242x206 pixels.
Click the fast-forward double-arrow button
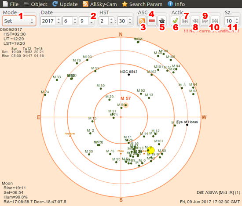tap(205, 21)
